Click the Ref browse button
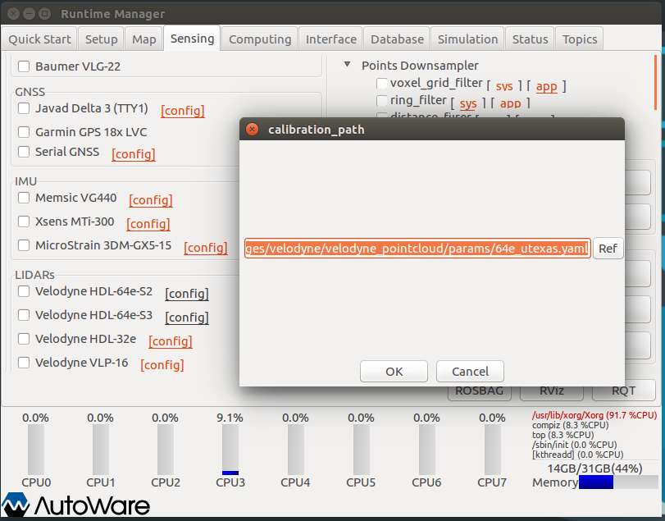Screen dimensions: 665x521 (x=608, y=249)
